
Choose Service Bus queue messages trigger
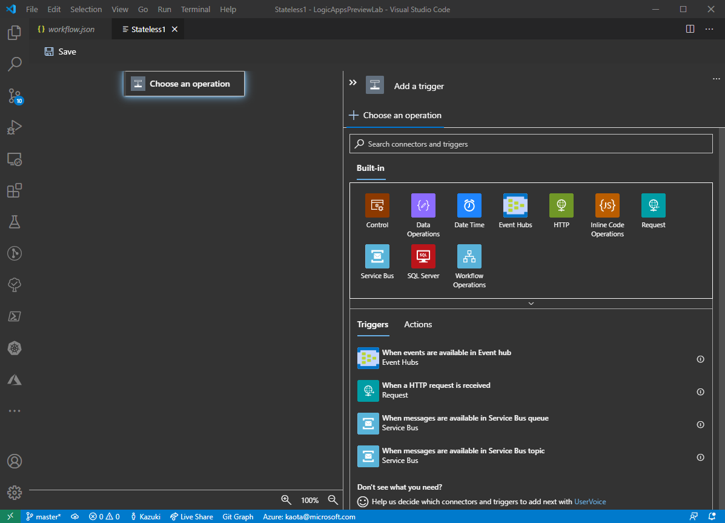531,423
